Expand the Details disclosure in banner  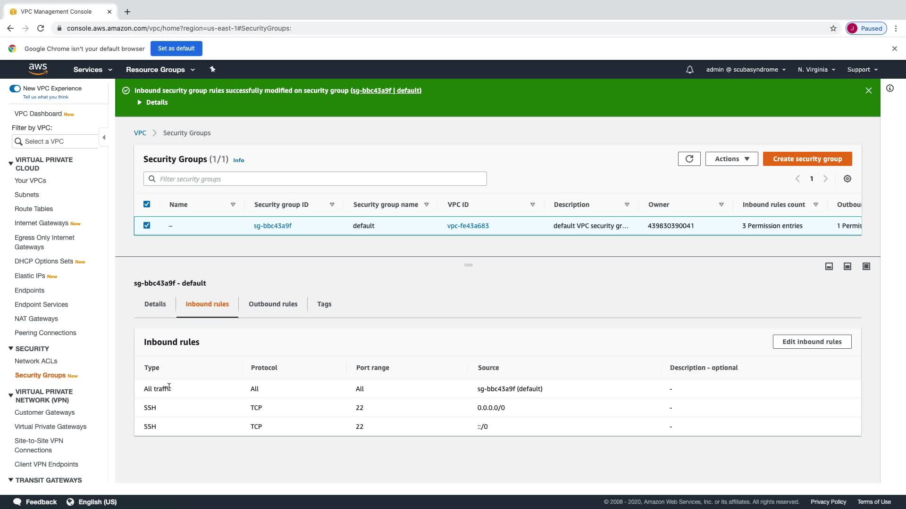click(152, 102)
